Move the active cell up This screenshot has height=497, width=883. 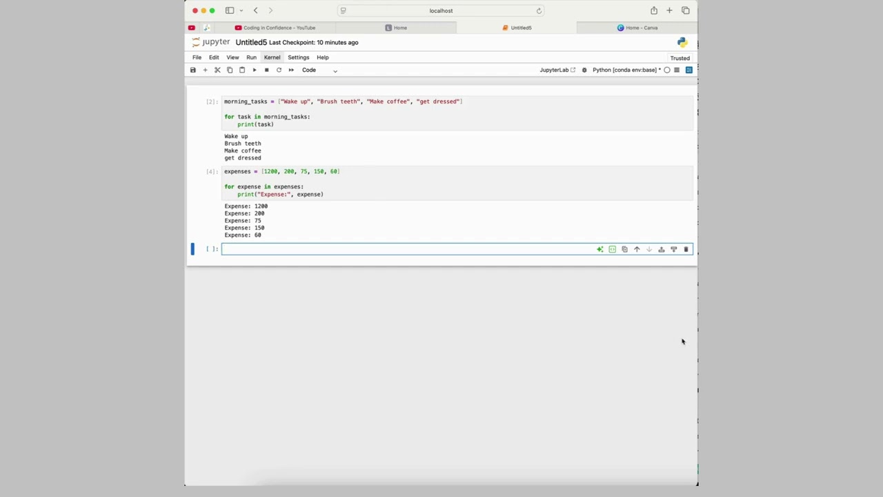637,249
